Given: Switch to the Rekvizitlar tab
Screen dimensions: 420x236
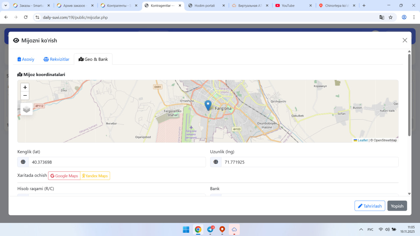Looking at the screenshot, I should [56, 59].
